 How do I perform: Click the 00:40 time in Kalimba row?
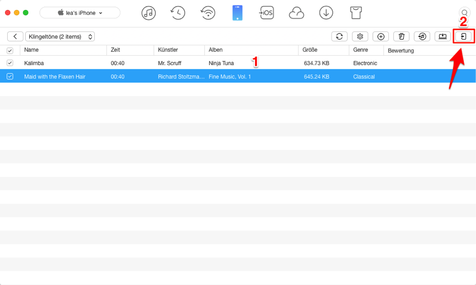(x=117, y=63)
